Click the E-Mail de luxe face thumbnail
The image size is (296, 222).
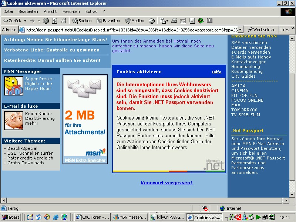coord(14,121)
